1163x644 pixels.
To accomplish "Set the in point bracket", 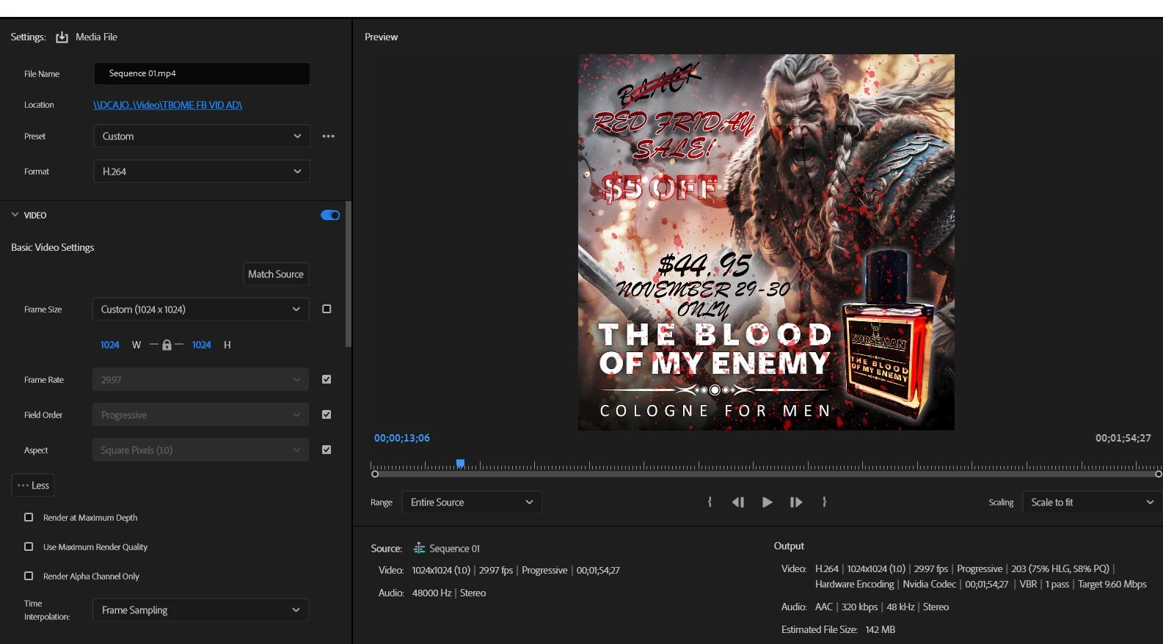I will 710,502.
